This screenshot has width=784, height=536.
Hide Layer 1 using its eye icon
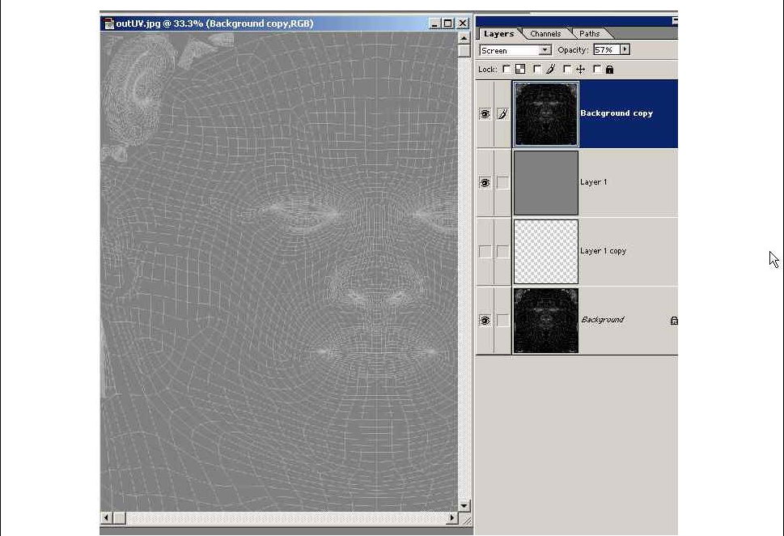(x=485, y=183)
